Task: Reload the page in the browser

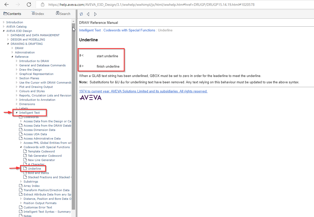Action: coord(29,5)
